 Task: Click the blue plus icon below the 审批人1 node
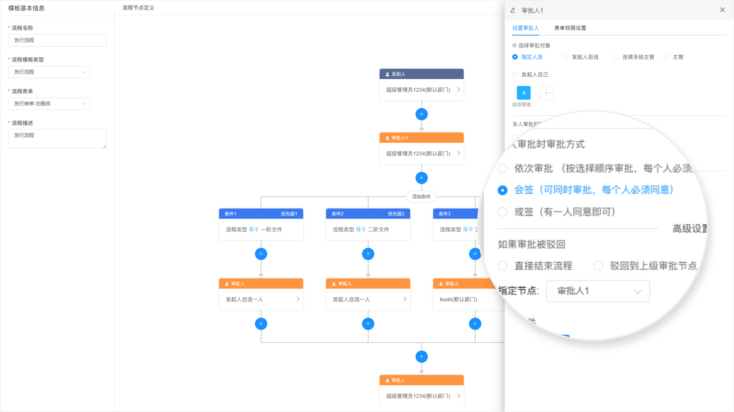pos(421,178)
